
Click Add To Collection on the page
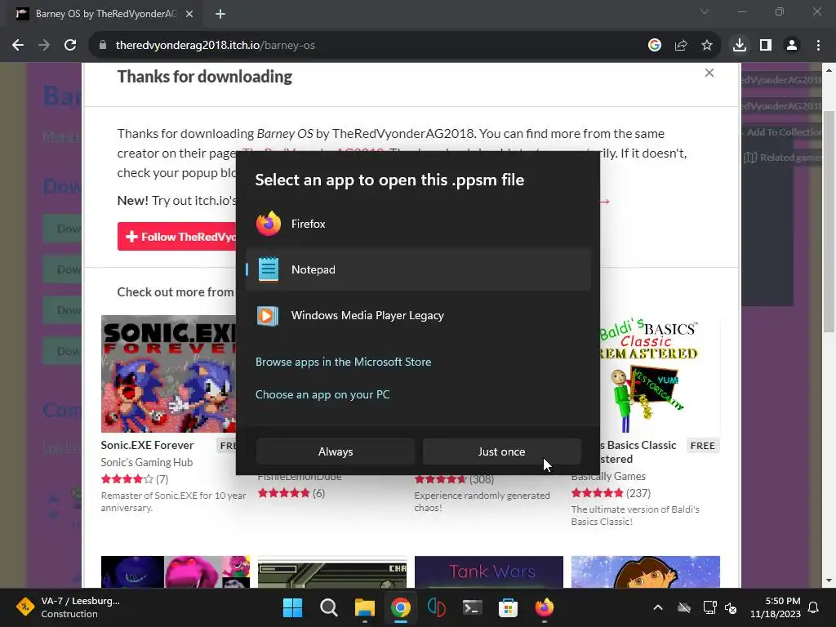[781, 132]
